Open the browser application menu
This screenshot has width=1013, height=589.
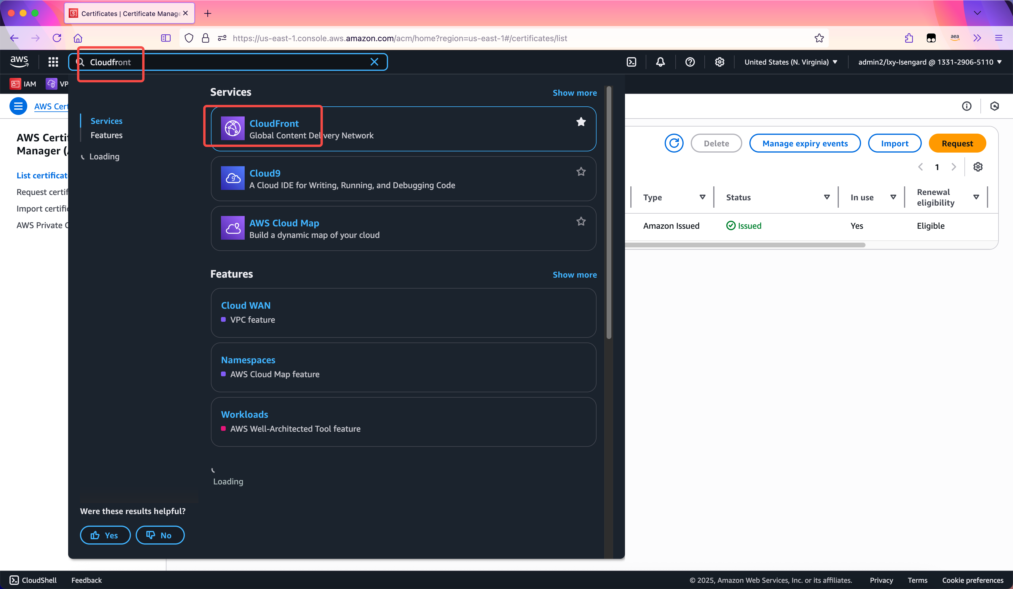point(999,38)
